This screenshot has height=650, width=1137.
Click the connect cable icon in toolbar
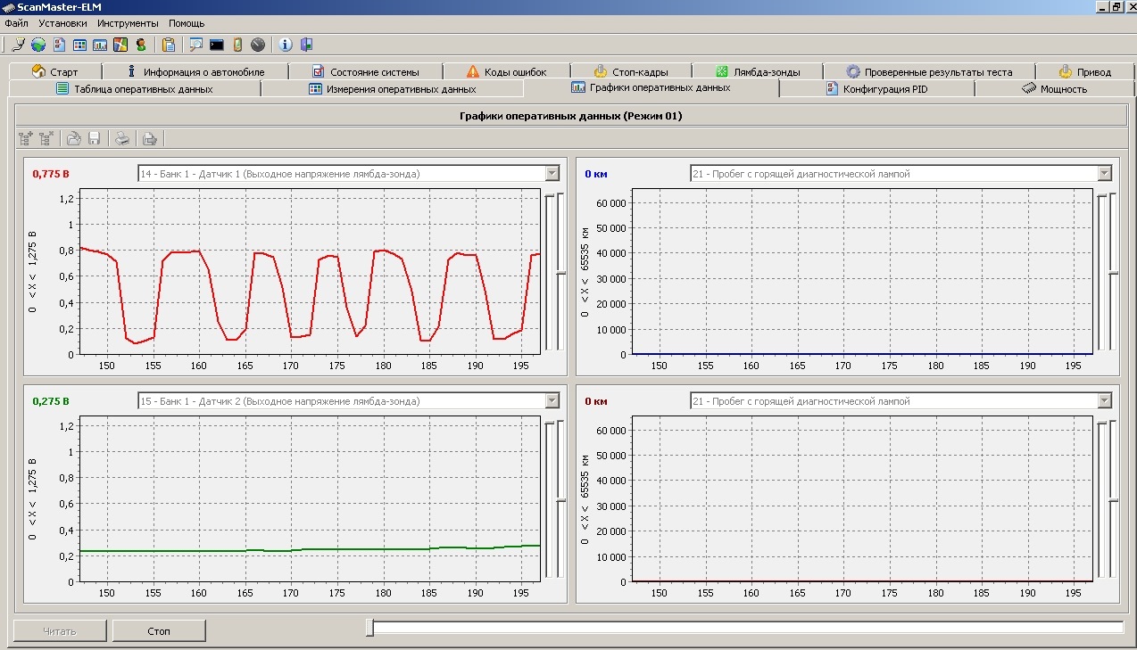[x=18, y=45]
